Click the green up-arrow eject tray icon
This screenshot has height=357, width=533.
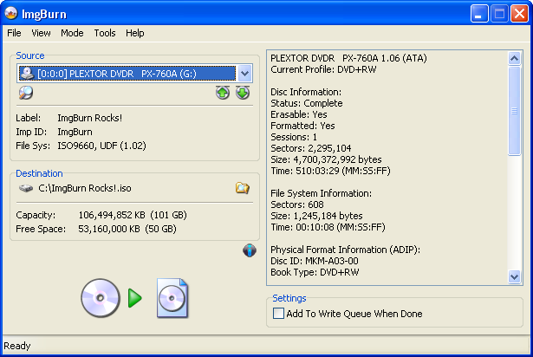point(223,93)
